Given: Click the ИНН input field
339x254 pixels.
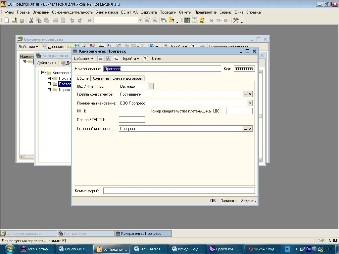Looking at the screenshot, I should (132, 111).
